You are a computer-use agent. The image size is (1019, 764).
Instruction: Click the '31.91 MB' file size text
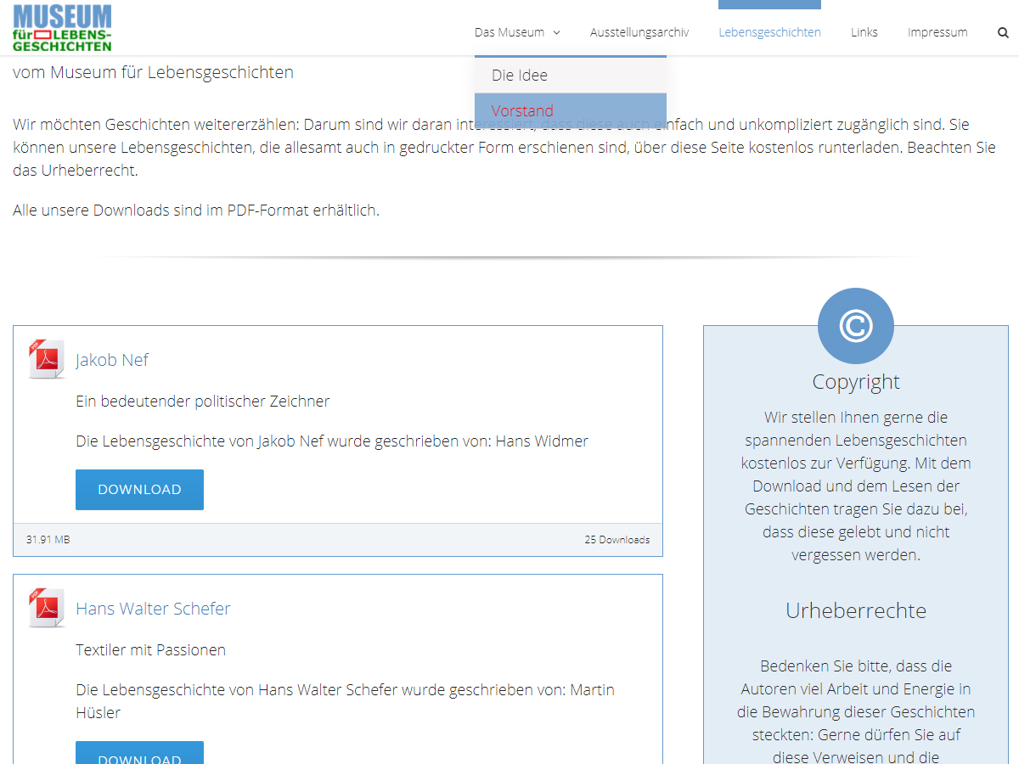pyautogui.click(x=48, y=540)
